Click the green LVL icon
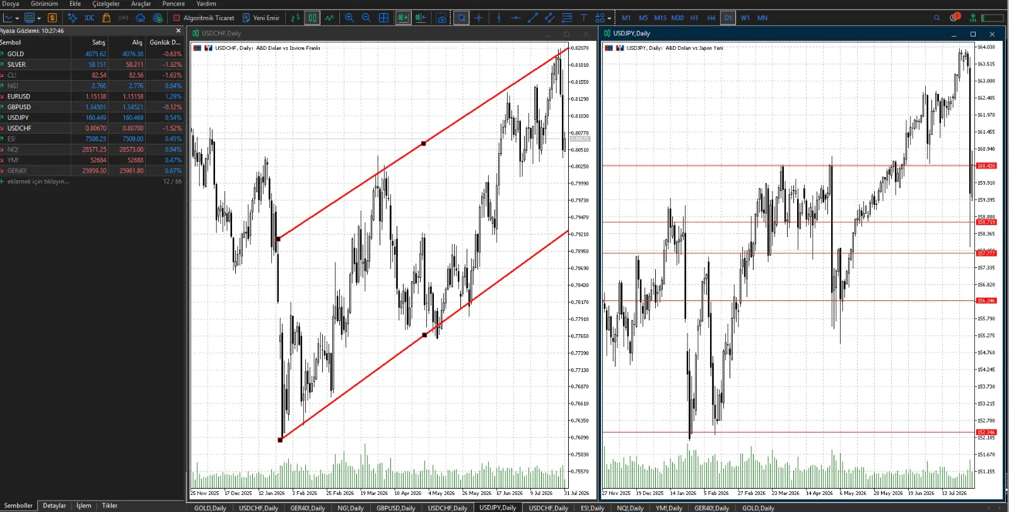 [x=973, y=18]
